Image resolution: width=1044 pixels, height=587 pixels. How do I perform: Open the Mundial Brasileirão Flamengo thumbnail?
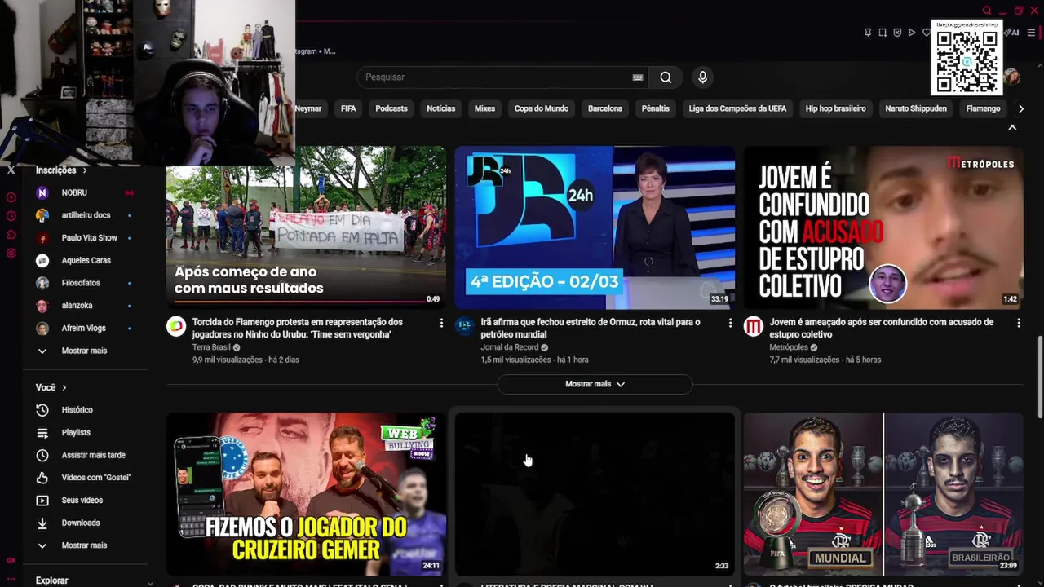tap(883, 494)
